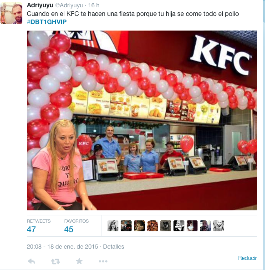Click the reply arrow icon
Viewport: 265px width, 270px height.
point(31,261)
